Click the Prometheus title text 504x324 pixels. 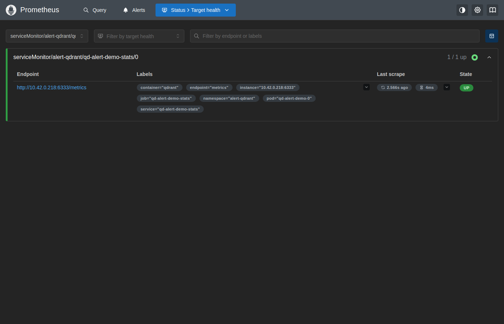click(x=40, y=10)
